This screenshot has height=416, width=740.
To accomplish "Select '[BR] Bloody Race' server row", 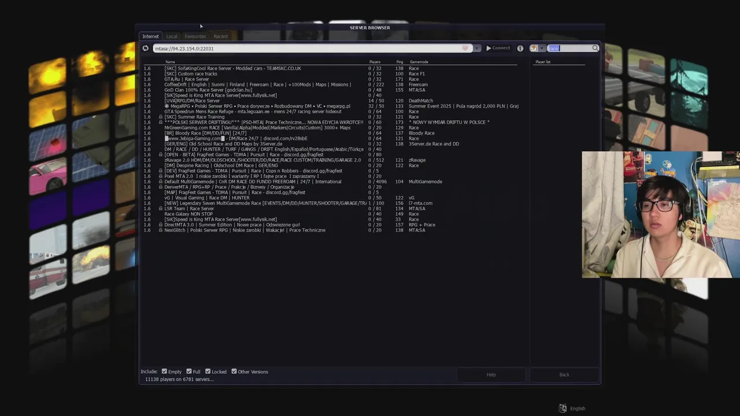I will coord(330,133).
